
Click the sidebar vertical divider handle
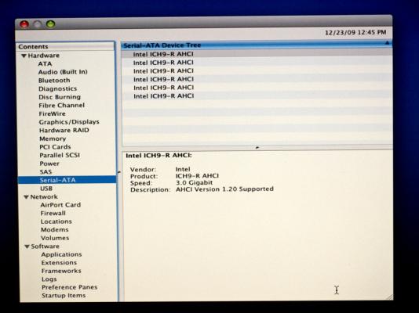pos(119,172)
